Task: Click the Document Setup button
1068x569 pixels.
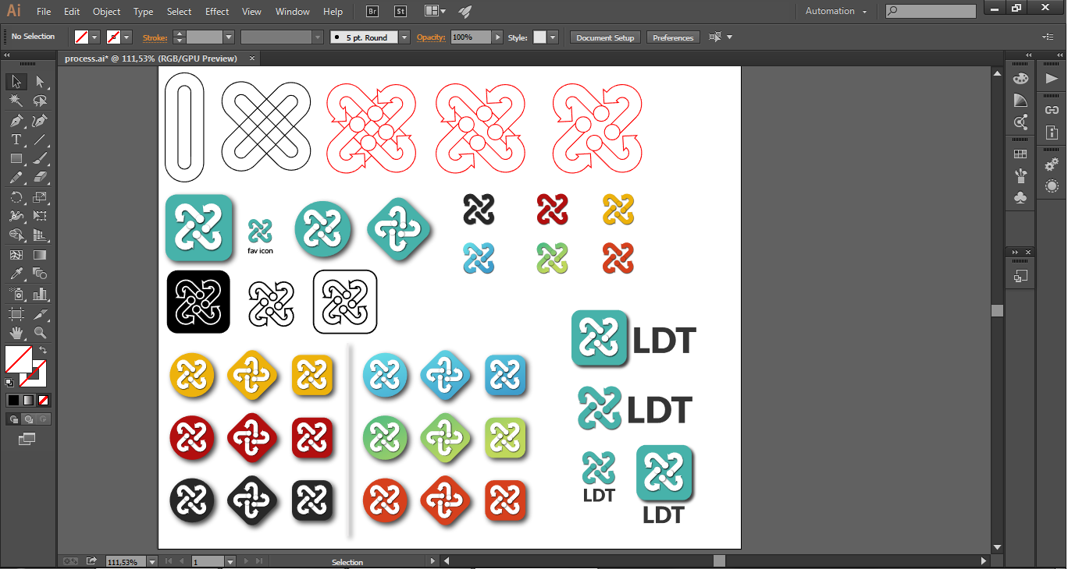Action: [605, 37]
